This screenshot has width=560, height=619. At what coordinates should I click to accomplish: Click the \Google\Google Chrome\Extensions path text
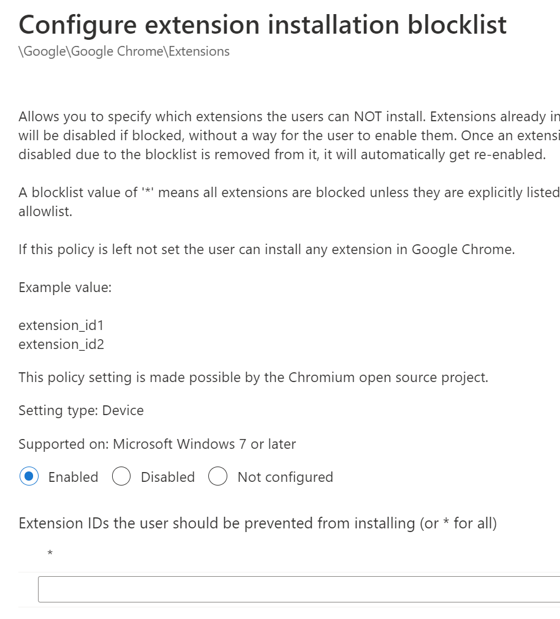pos(124,51)
